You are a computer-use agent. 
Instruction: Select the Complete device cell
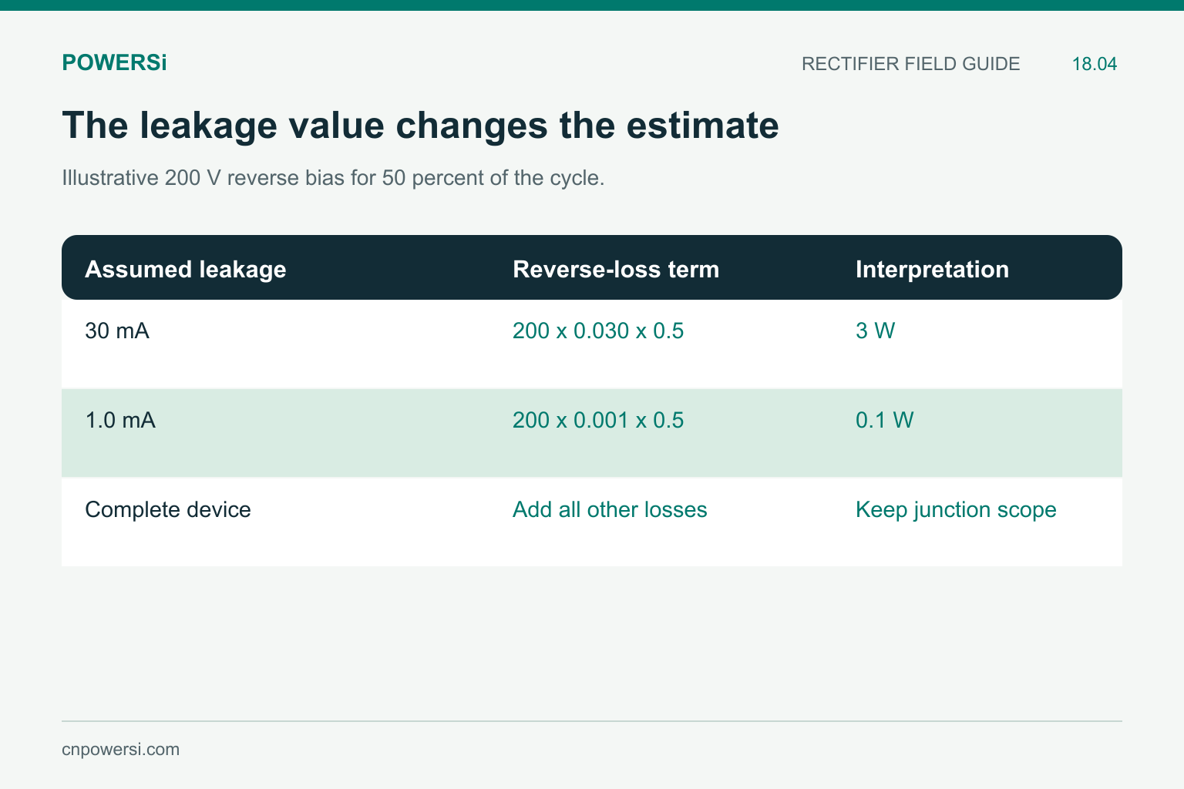[x=168, y=510]
